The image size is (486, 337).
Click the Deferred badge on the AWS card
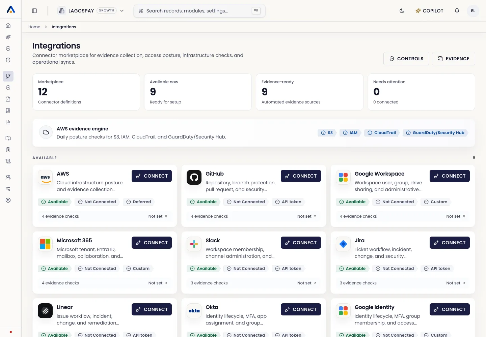point(139,202)
